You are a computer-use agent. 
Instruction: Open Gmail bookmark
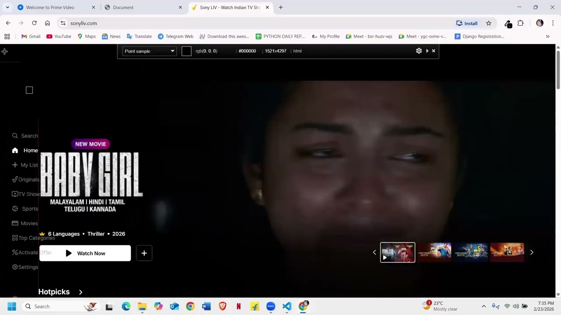(31, 36)
